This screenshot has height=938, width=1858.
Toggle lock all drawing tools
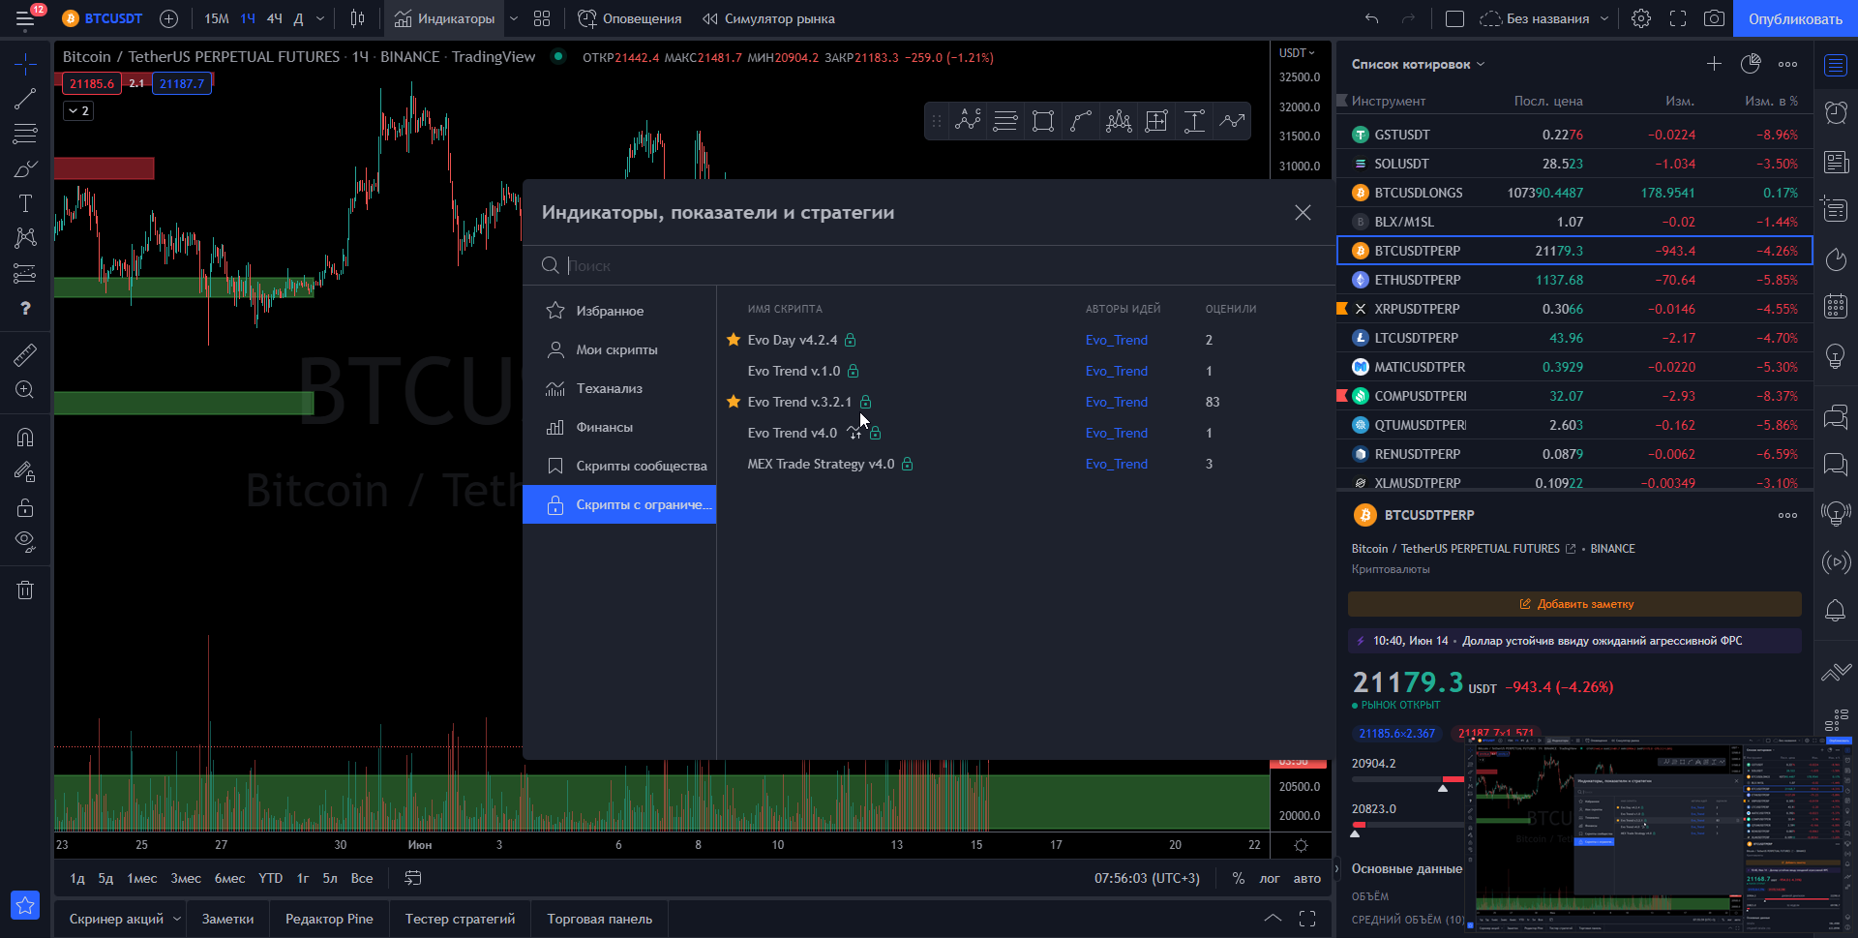click(x=25, y=507)
